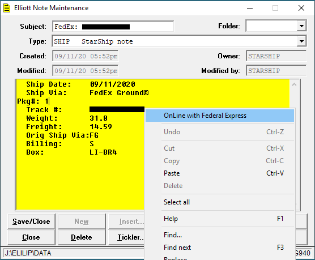Click the Close button at bottom left
Image resolution: width=315 pixels, height=260 pixels.
pyautogui.click(x=31, y=237)
